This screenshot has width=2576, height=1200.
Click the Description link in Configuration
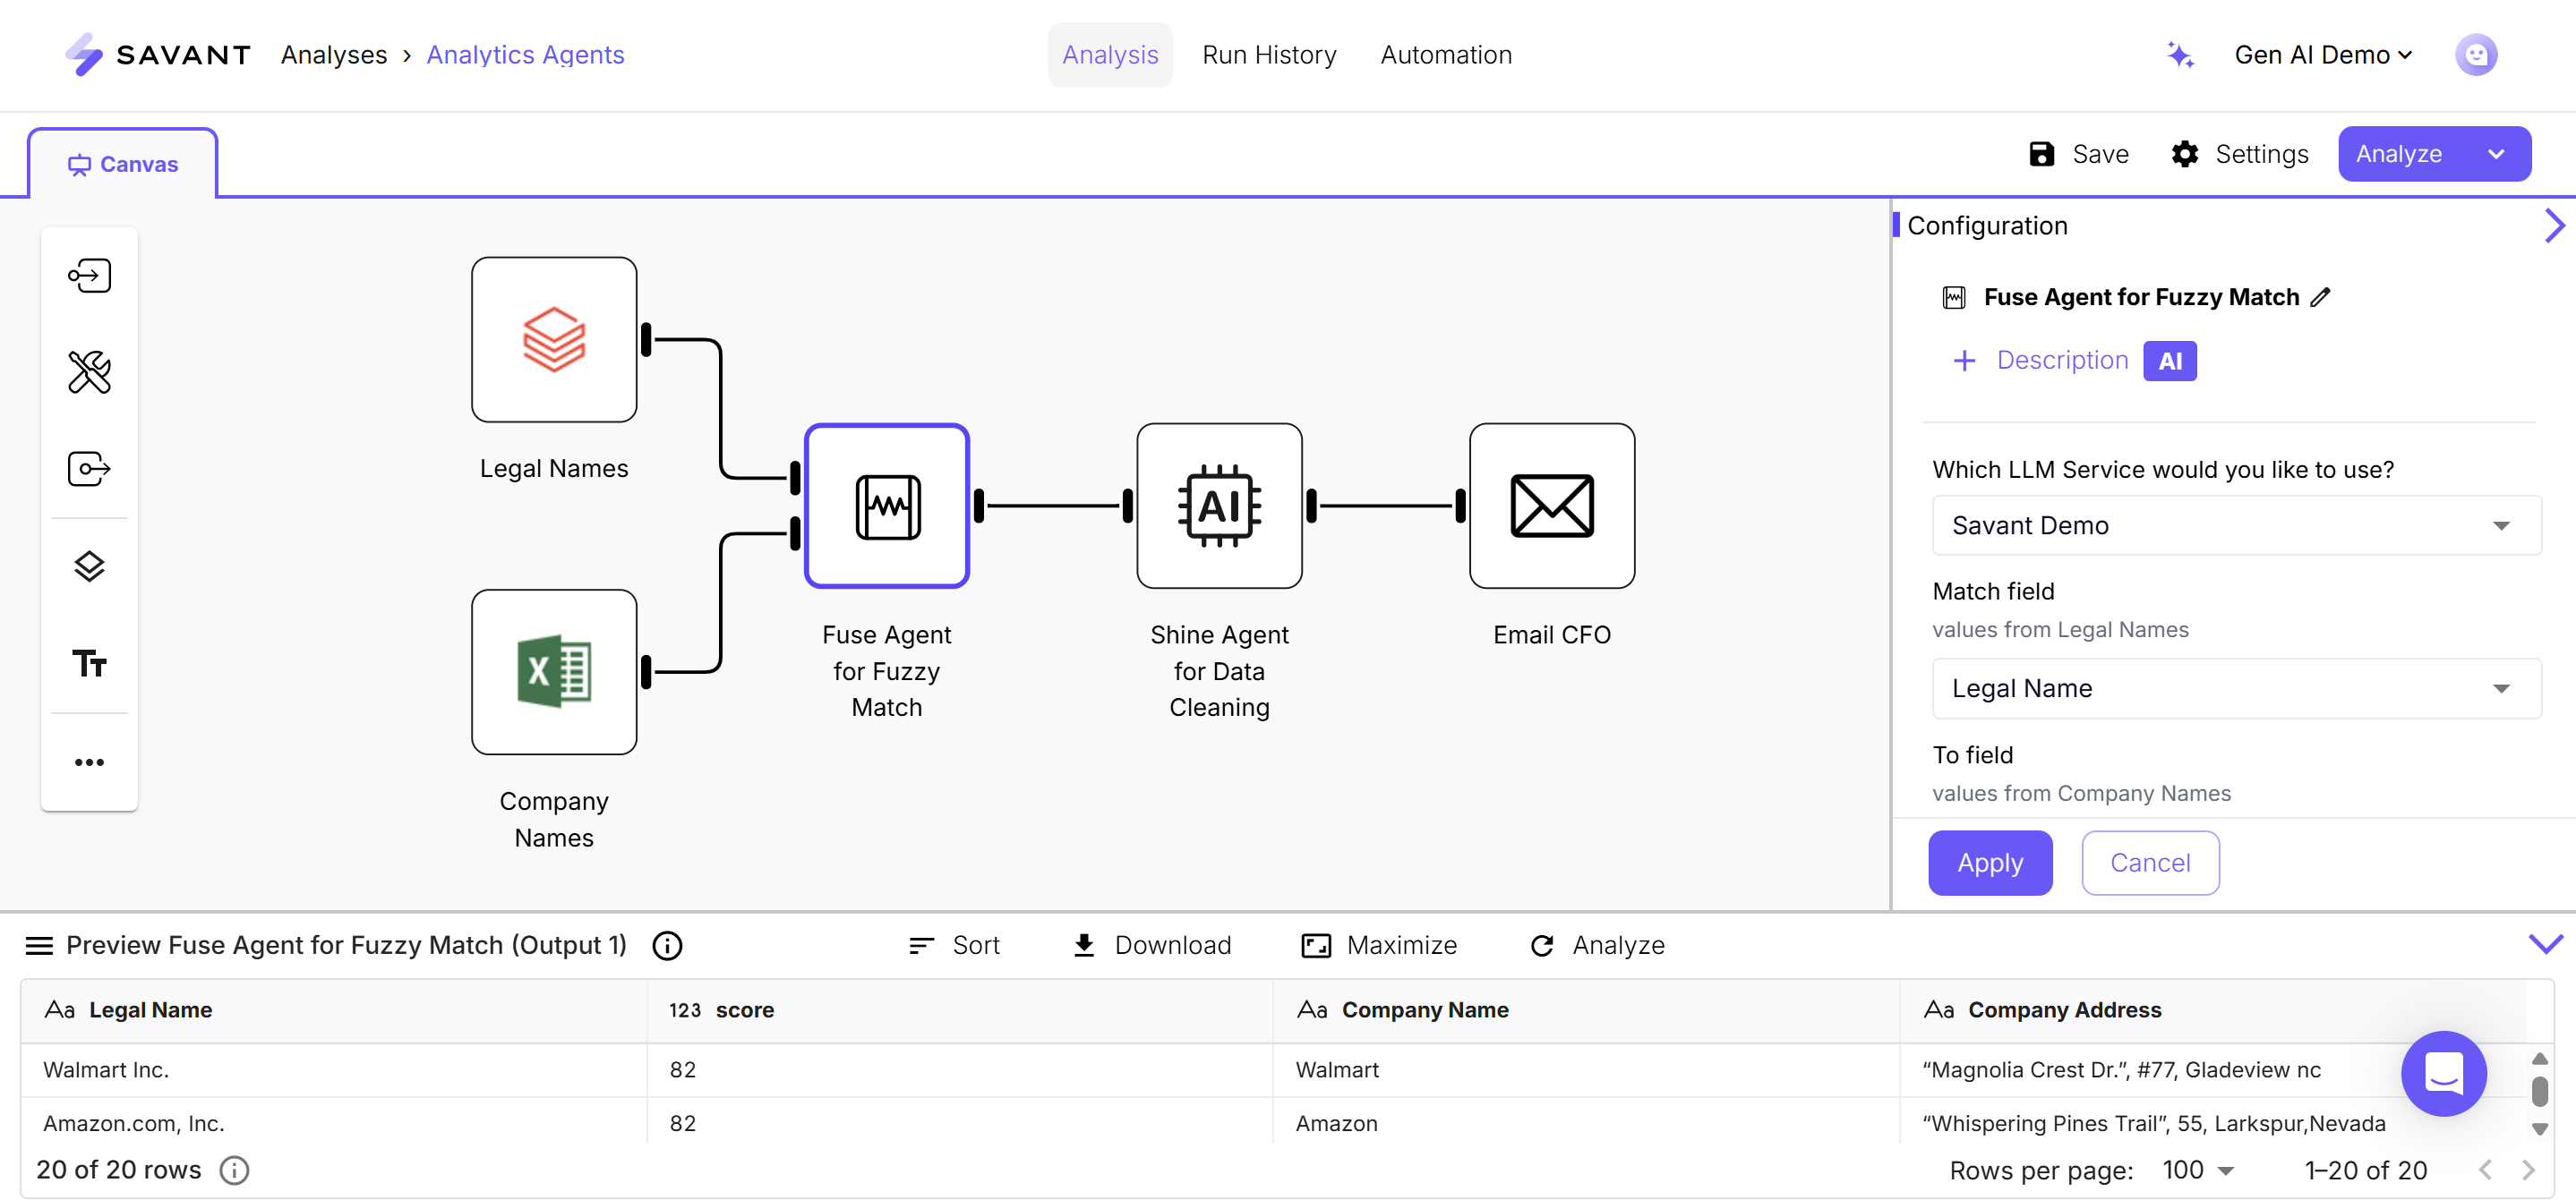(x=2062, y=361)
